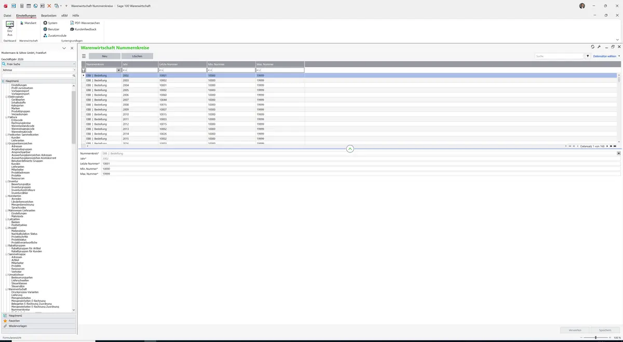Viewport: 623px width, 342px height.
Task: Switch to the xRM tab
Action: [64, 16]
